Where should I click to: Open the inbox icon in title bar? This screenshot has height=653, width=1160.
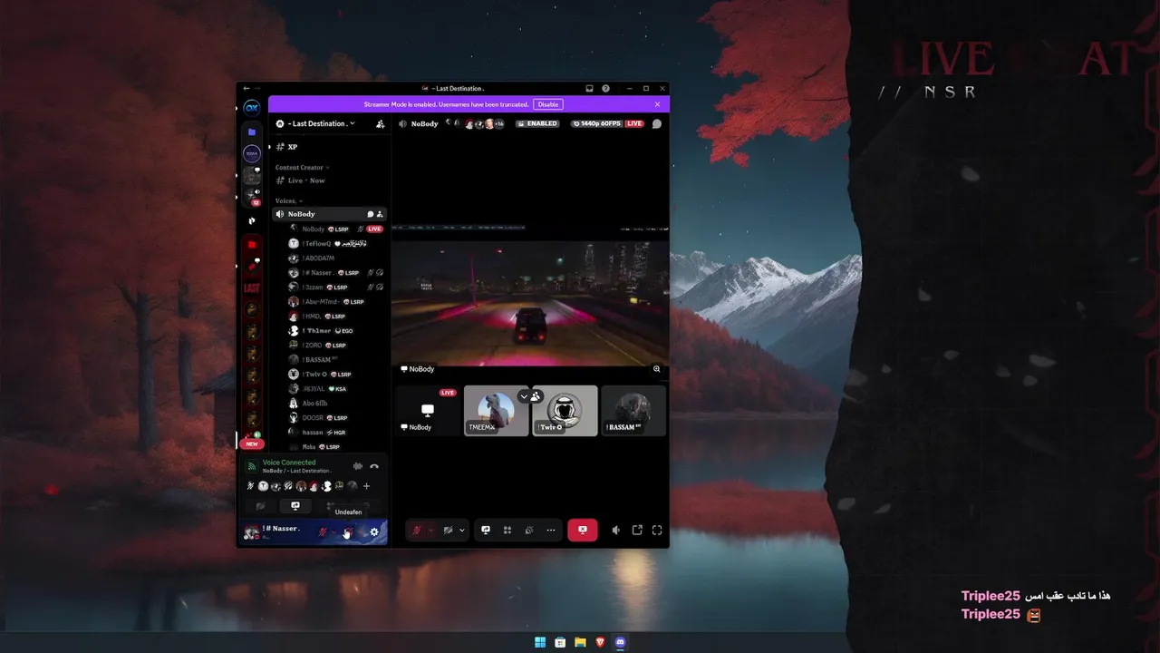coord(590,88)
